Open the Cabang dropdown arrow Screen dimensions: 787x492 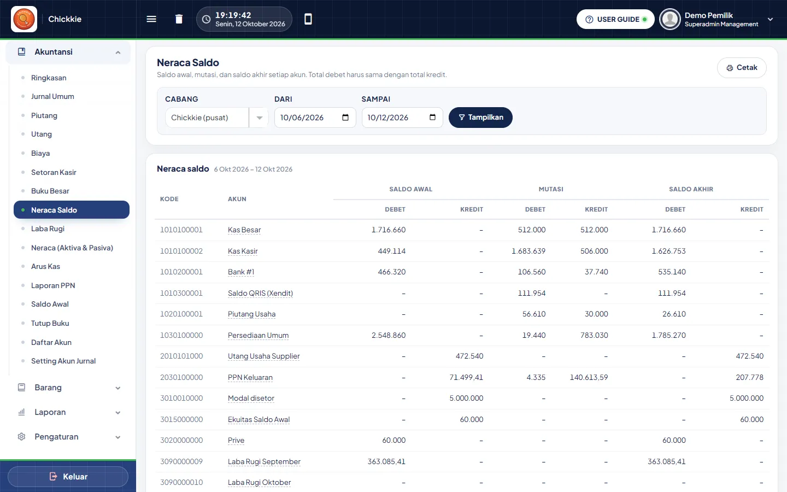(259, 118)
